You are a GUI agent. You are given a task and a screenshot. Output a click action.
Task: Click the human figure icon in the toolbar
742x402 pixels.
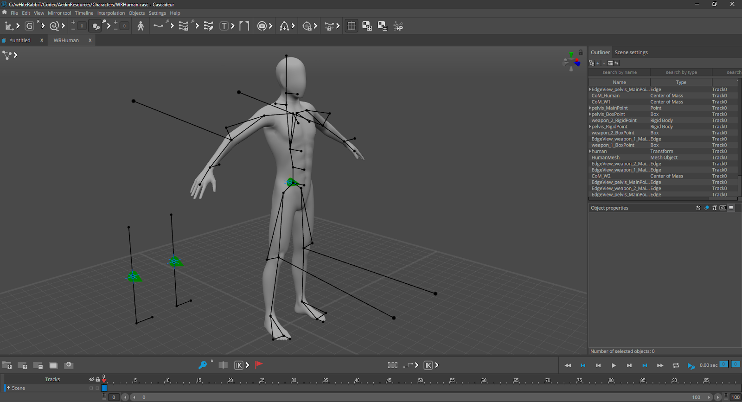pos(141,26)
